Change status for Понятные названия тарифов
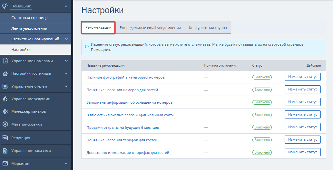The width and height of the screenshot is (333, 170). [x=303, y=139]
